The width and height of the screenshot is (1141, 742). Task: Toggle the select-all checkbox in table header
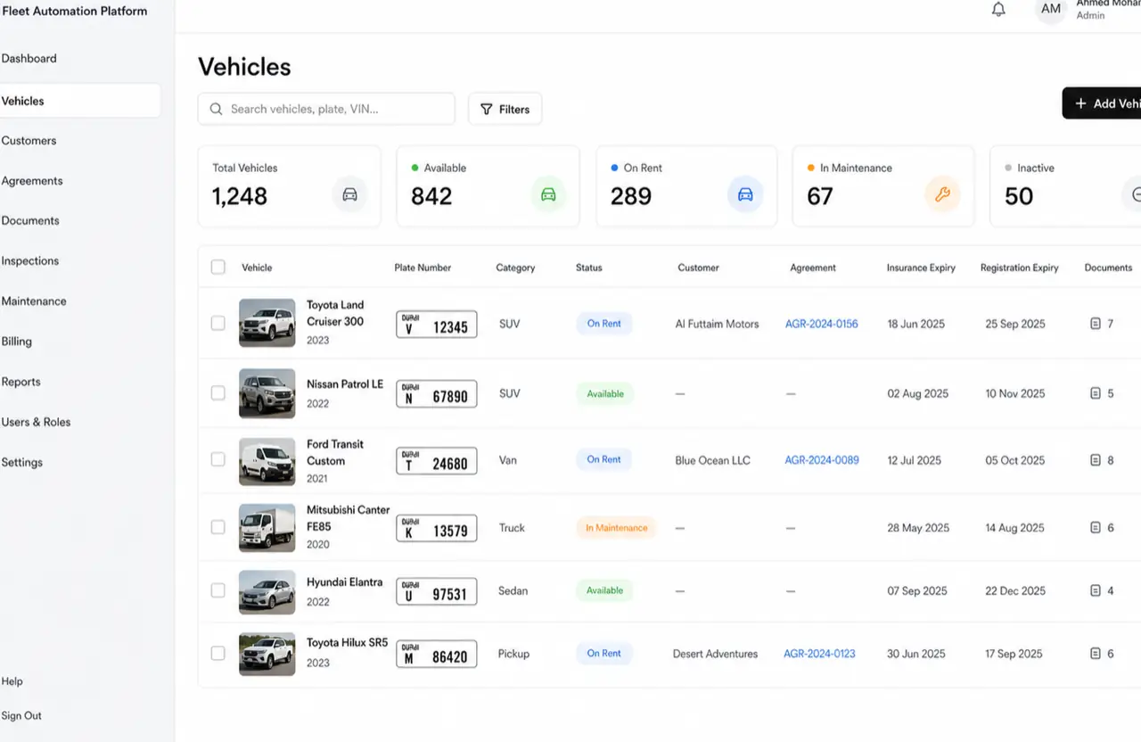point(218,267)
